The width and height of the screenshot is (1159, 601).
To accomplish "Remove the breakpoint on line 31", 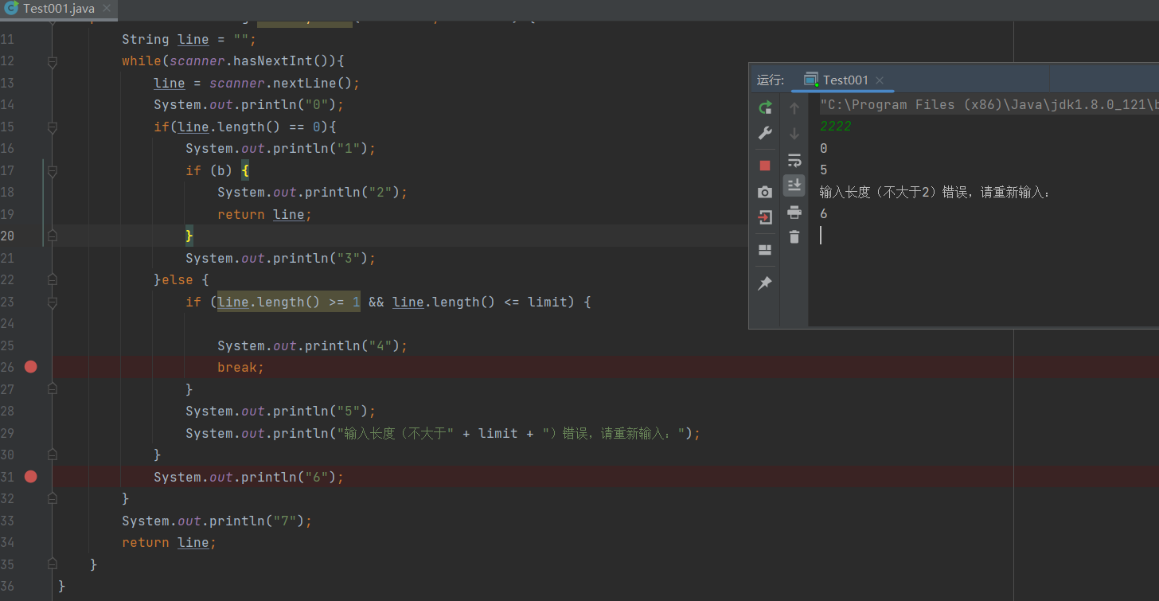I will click(30, 477).
